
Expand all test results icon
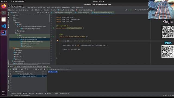[x=25, y=69]
